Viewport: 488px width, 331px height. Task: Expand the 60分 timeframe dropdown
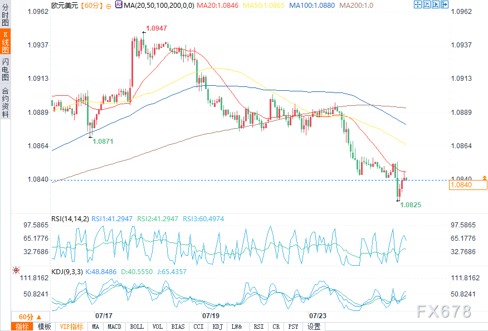point(30,317)
